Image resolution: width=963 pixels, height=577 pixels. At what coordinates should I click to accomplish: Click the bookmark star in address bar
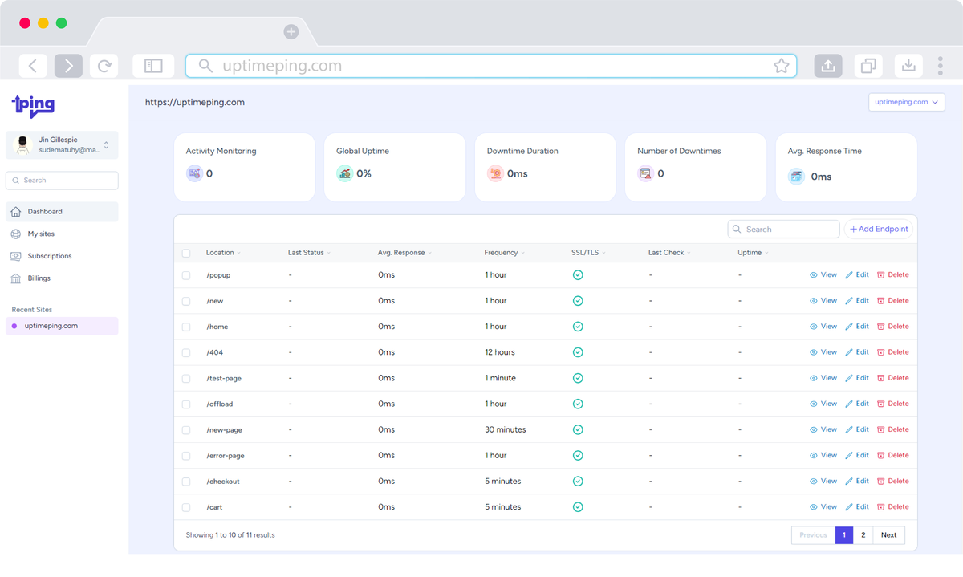tap(781, 66)
